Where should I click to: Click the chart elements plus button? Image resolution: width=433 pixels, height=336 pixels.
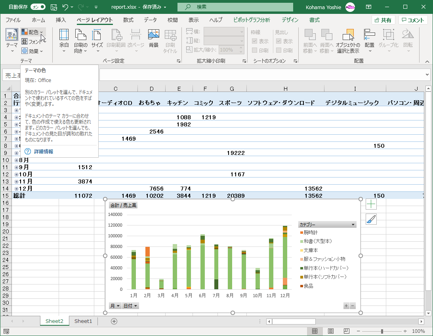[x=371, y=204]
